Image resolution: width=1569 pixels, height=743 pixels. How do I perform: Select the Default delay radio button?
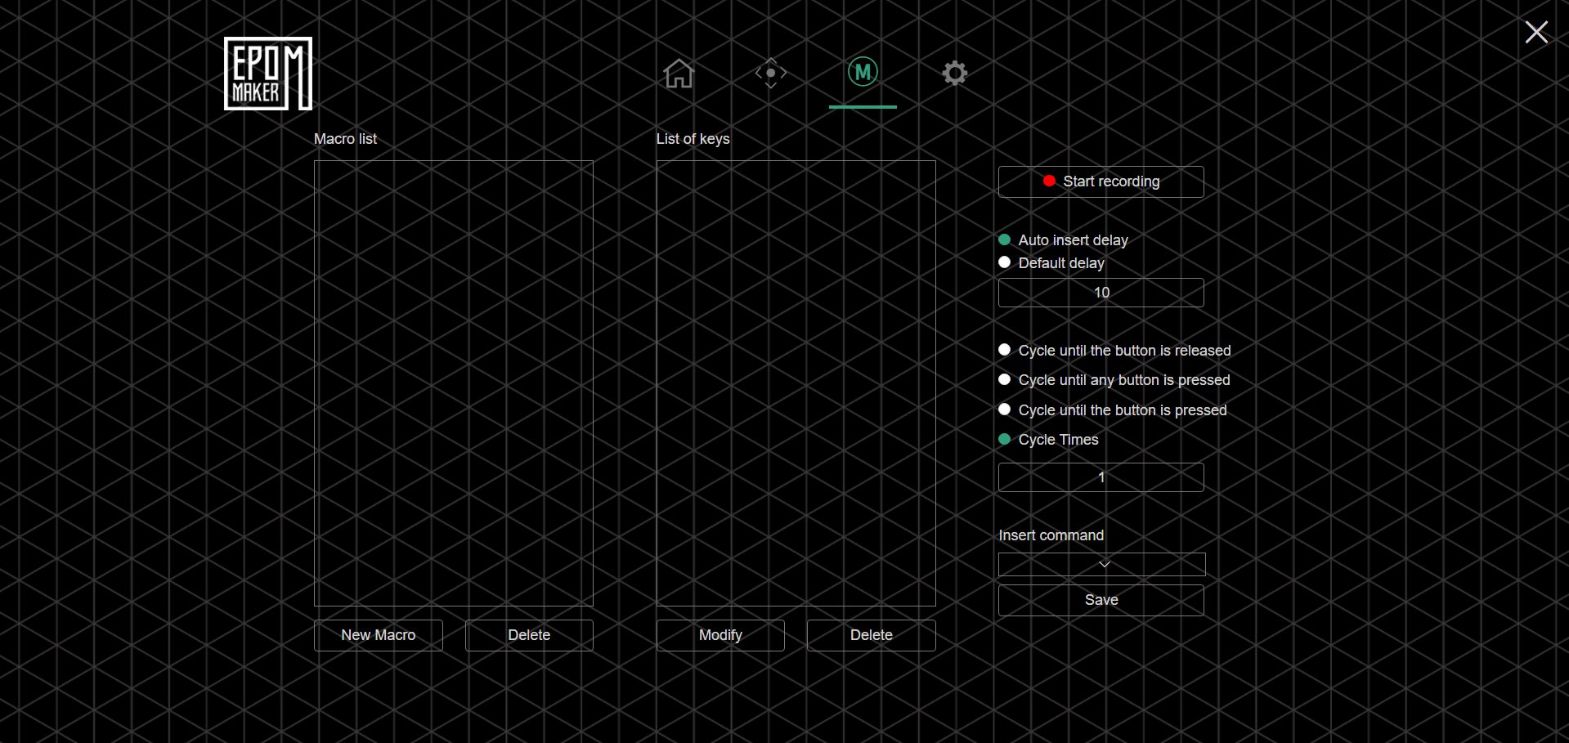[x=1005, y=262]
